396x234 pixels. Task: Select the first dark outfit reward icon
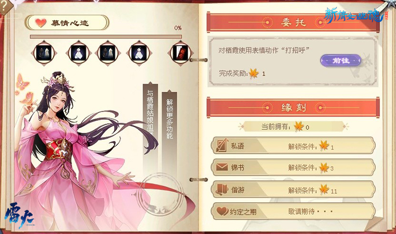[44, 53]
